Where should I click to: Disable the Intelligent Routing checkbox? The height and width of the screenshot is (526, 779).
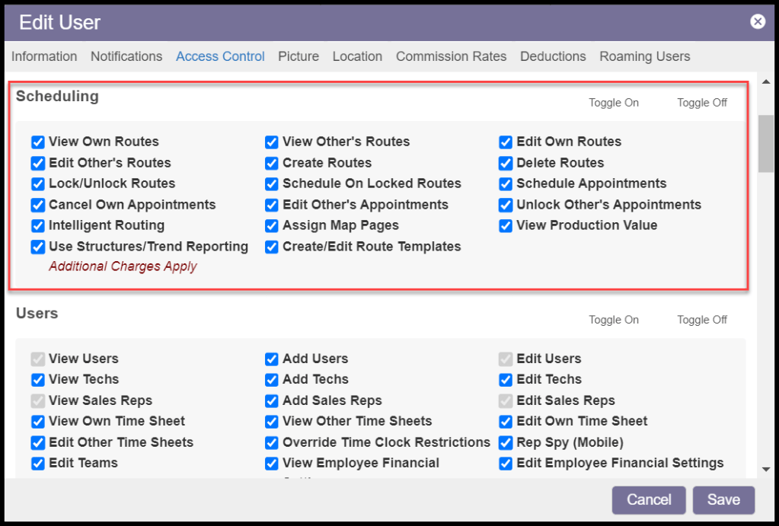click(38, 226)
